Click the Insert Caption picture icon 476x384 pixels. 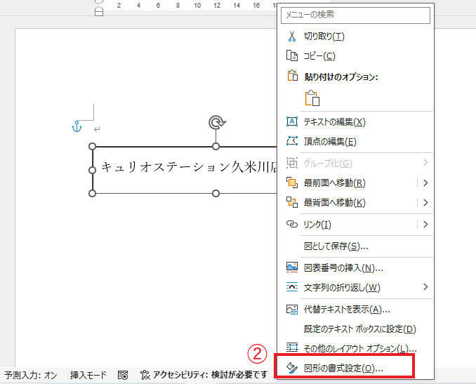tap(292, 267)
